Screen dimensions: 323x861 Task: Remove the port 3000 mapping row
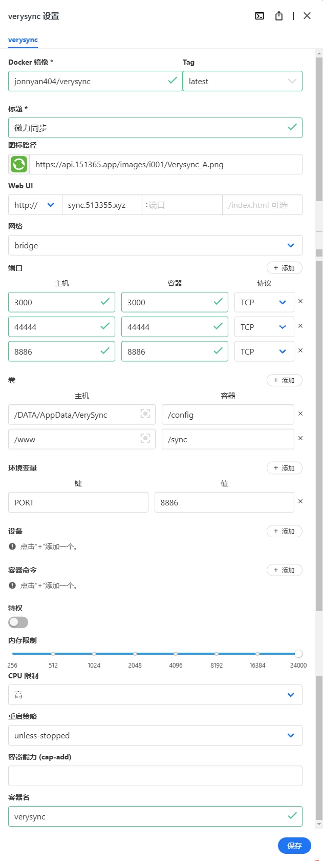click(x=300, y=302)
